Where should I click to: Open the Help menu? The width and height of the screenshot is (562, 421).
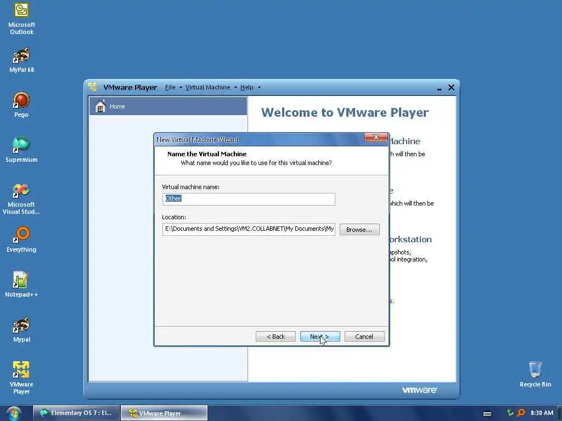point(246,87)
